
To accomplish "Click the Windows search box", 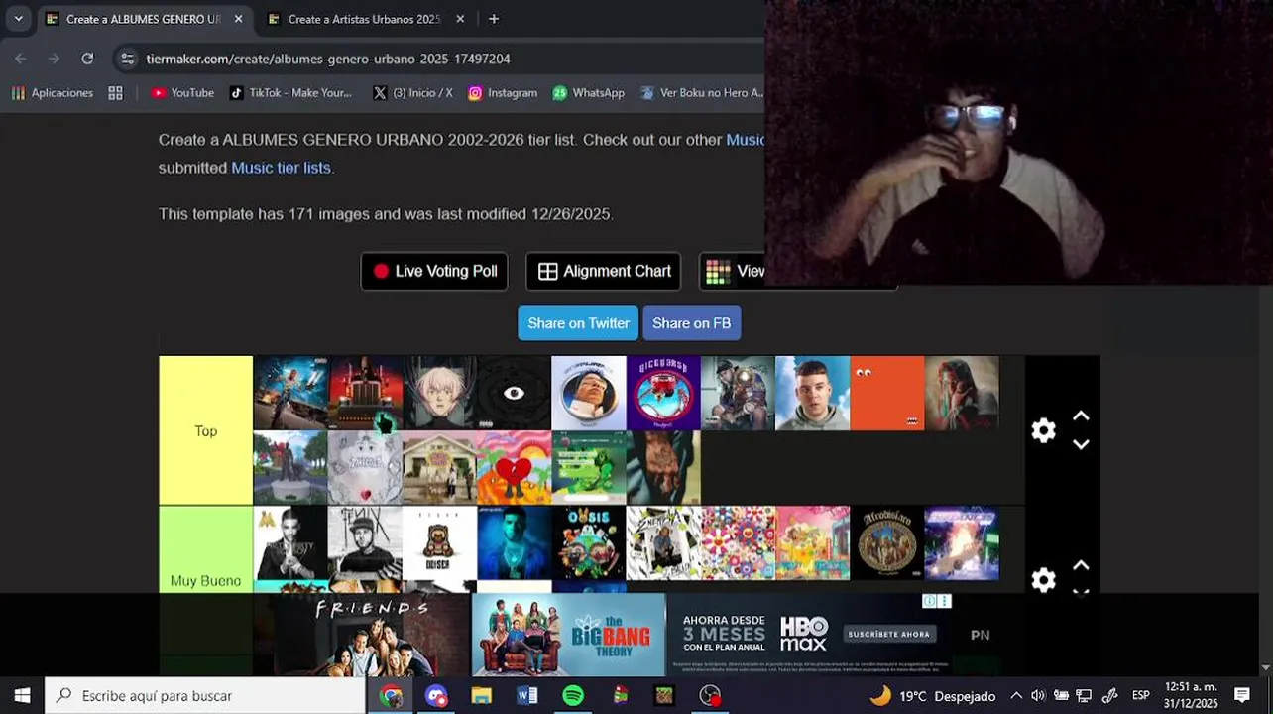I will [x=205, y=696].
